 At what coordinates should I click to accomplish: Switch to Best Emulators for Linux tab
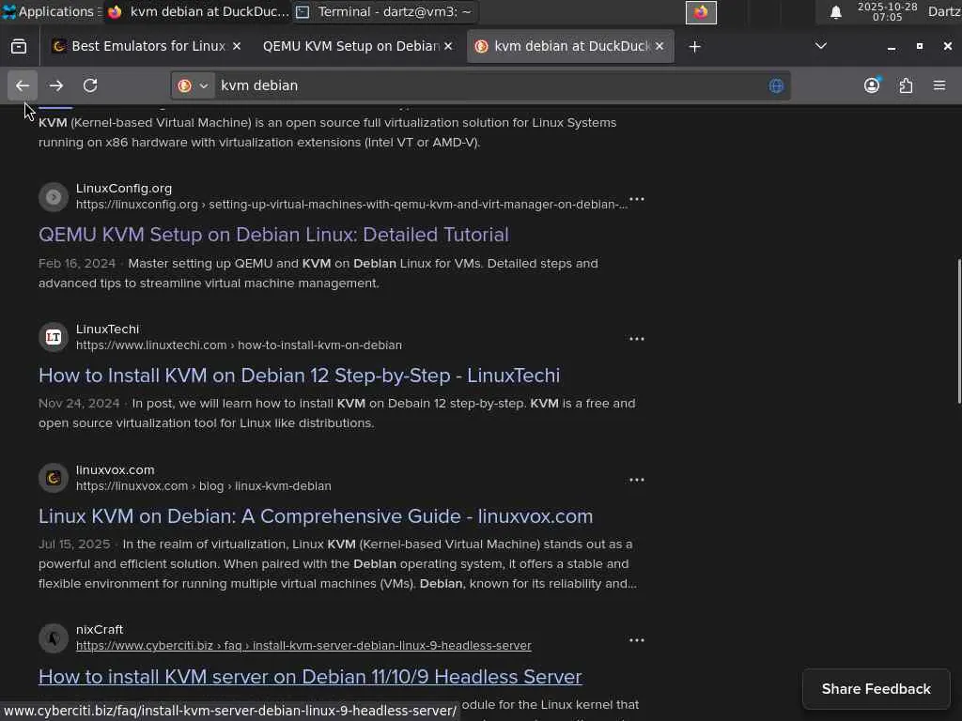(146, 47)
